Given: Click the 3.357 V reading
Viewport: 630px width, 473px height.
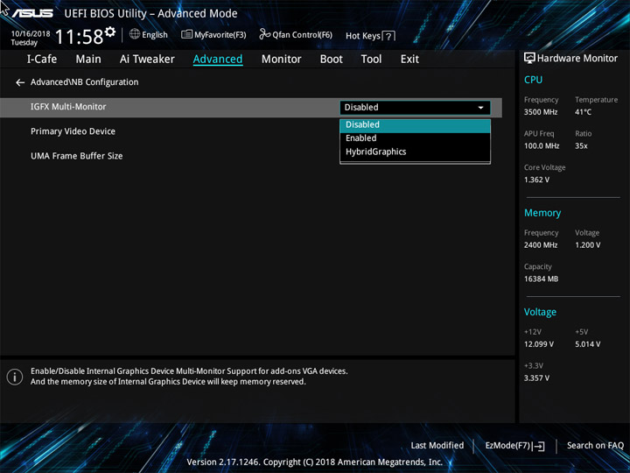Looking at the screenshot, I should tap(536, 378).
